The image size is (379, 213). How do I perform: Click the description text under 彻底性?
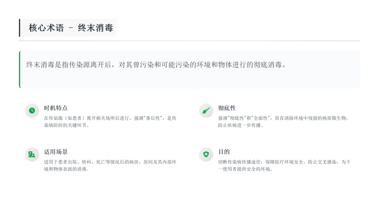pyautogui.click(x=283, y=122)
